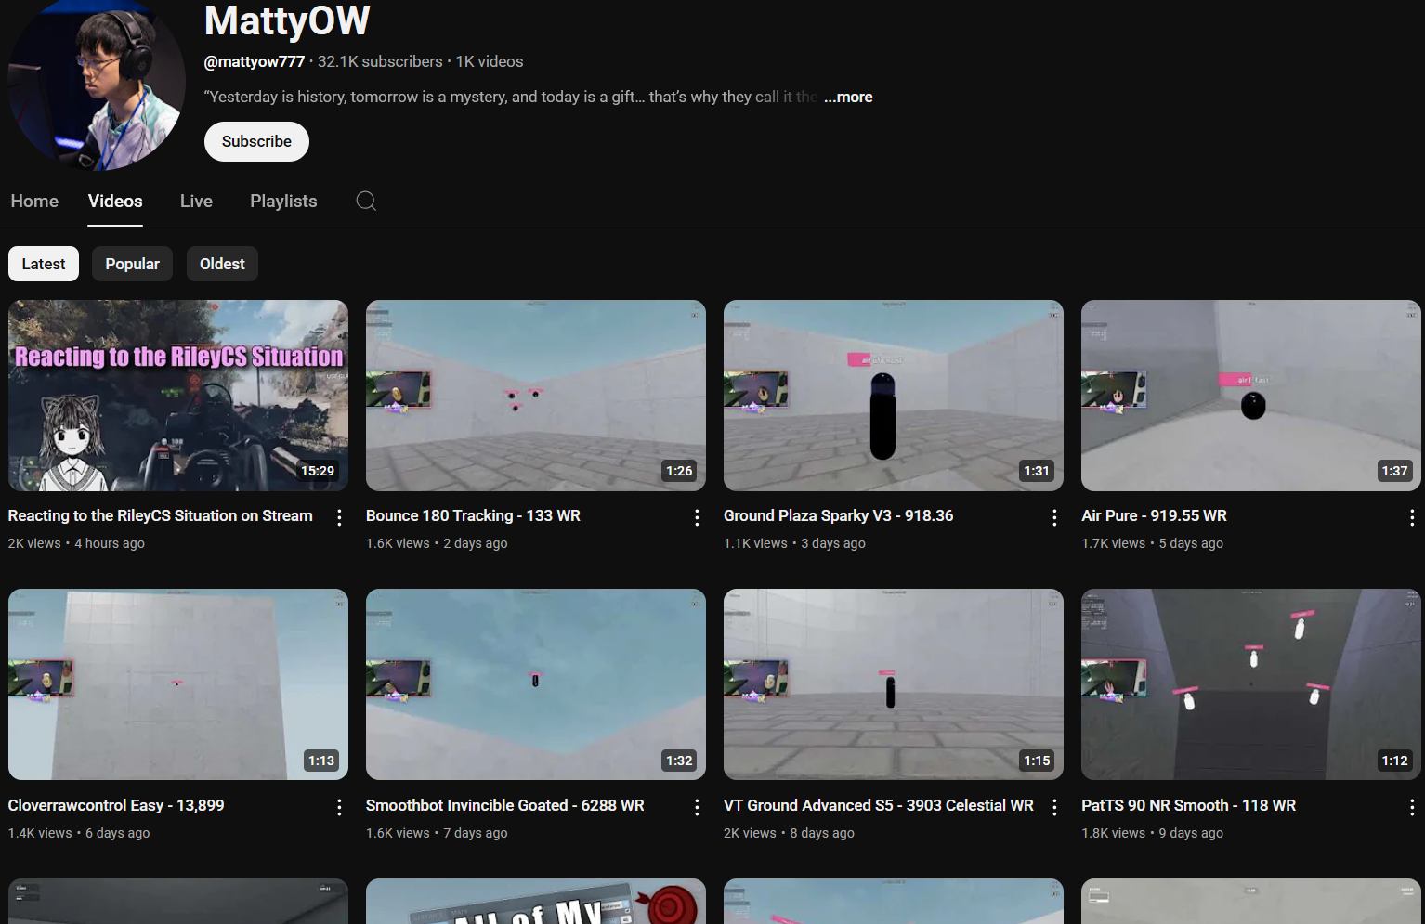This screenshot has width=1425, height=924.
Task: Click '1.6K views • 7 days ago' metadata
Action: pyautogui.click(x=437, y=833)
